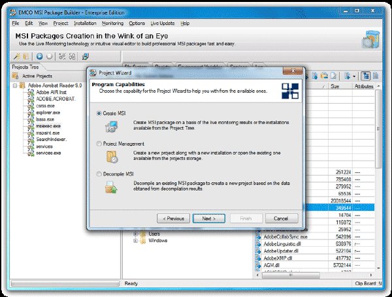Select the Project Management radio button
Viewport: 392px width, 297px height.
coord(99,144)
